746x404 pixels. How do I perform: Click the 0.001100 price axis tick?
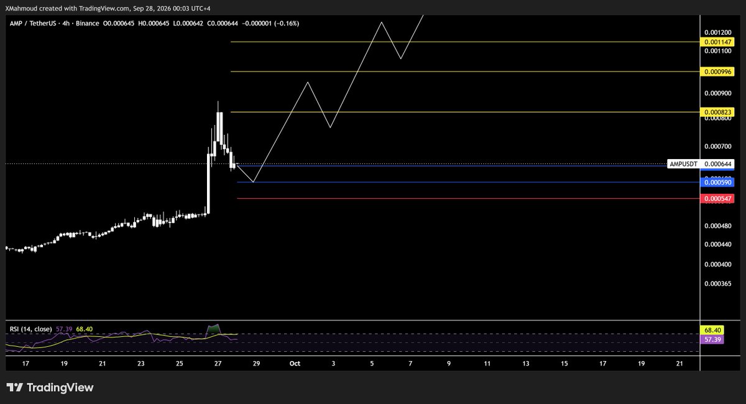click(x=717, y=50)
